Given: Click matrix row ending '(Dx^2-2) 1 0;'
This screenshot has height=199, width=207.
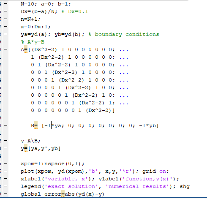Looking at the screenshot, I should click(x=73, y=95).
